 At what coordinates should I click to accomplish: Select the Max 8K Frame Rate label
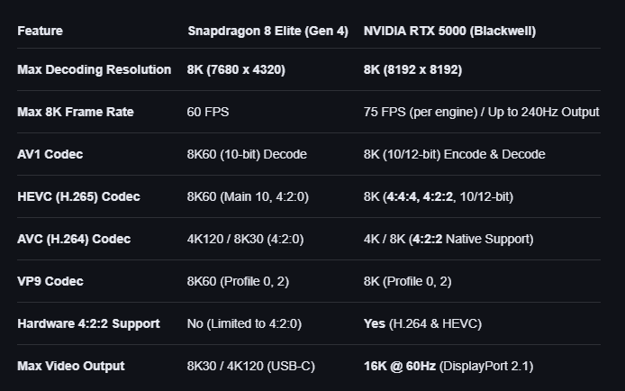(76, 112)
